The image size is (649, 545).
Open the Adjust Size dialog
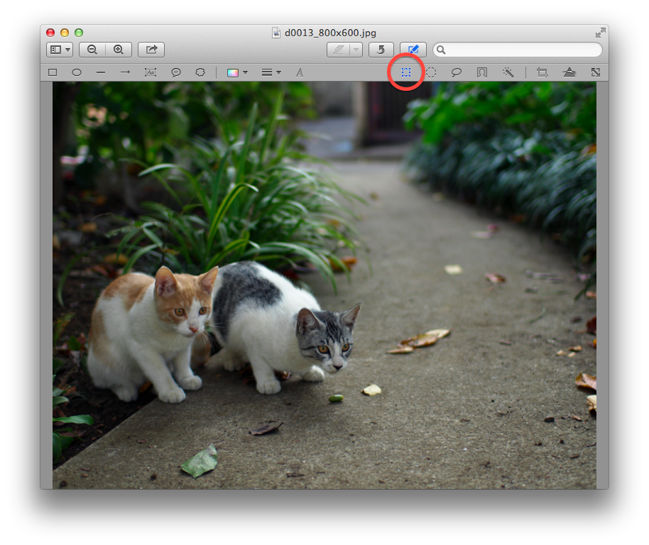(596, 72)
